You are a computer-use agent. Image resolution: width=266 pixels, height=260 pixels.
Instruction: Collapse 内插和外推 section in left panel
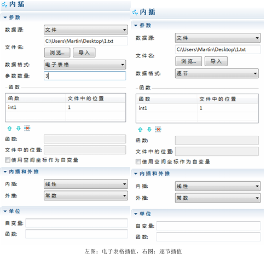click(x=5, y=172)
